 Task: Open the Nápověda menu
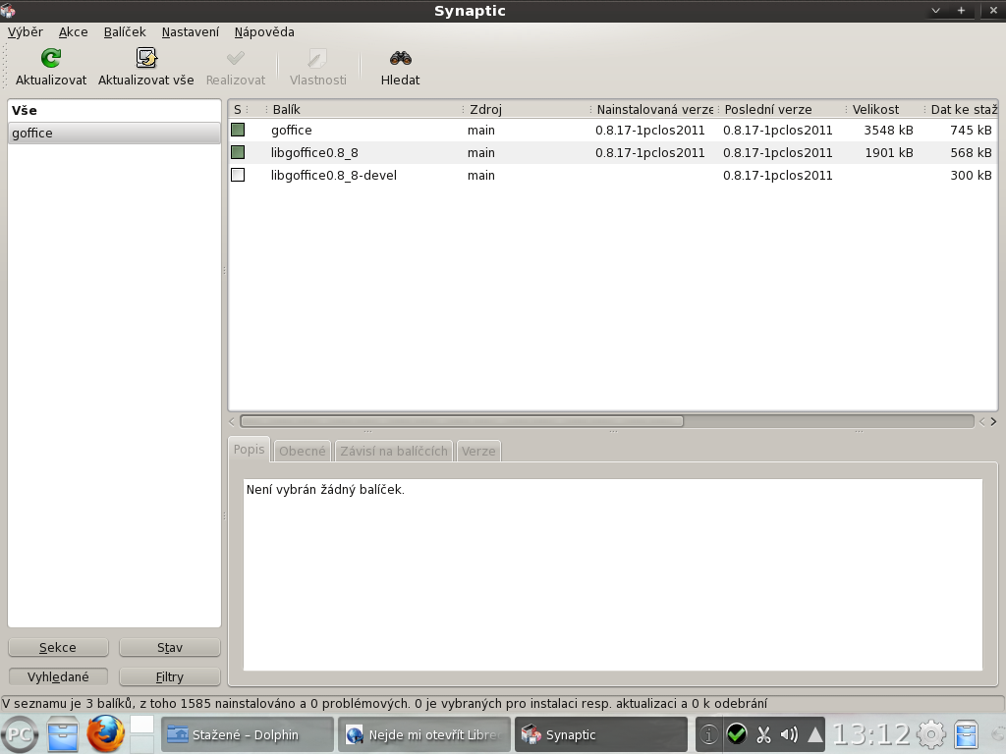[x=264, y=32]
